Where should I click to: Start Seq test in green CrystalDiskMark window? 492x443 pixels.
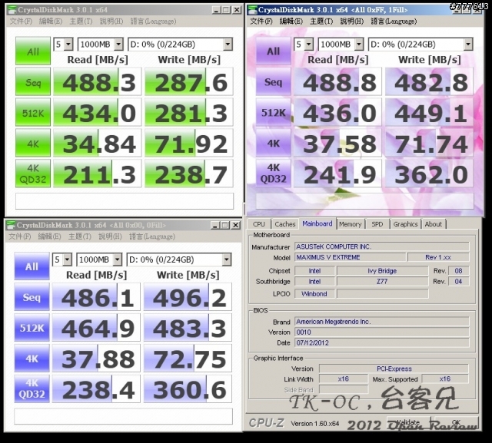tap(33, 82)
